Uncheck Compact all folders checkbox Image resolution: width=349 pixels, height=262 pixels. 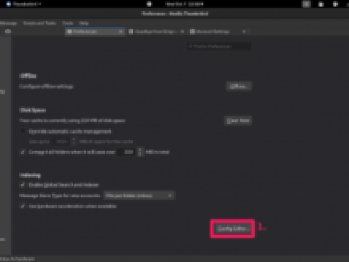click(x=23, y=152)
